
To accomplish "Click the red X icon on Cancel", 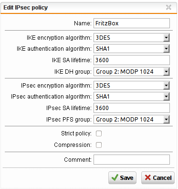I will click(x=148, y=178).
